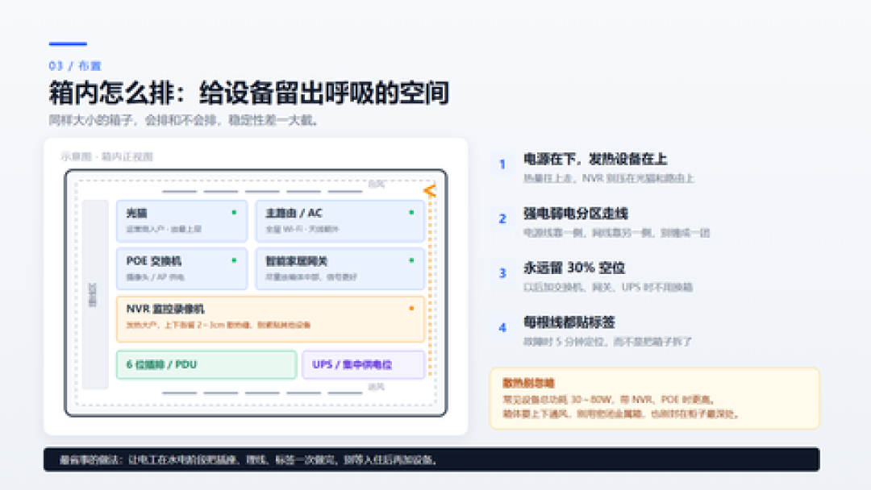This screenshot has width=871, height=490.
Task: Click the number 2 badge
Action: pos(502,218)
